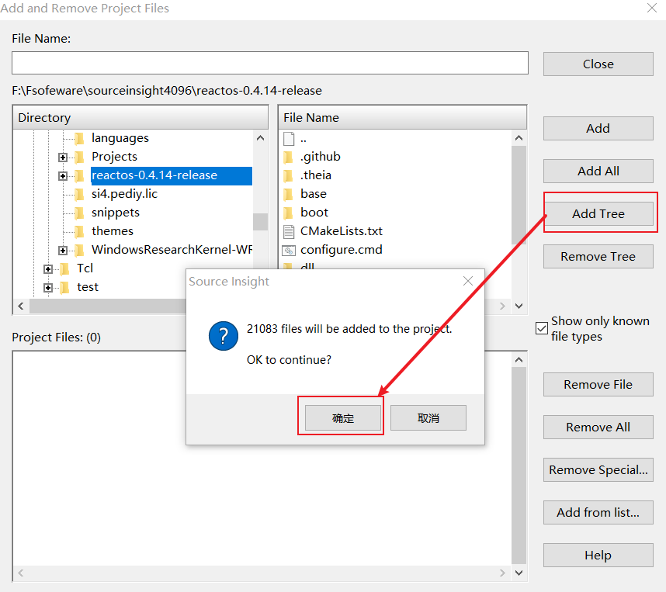
Task: Toggle Show only known file types checkbox
Action: click(x=542, y=328)
